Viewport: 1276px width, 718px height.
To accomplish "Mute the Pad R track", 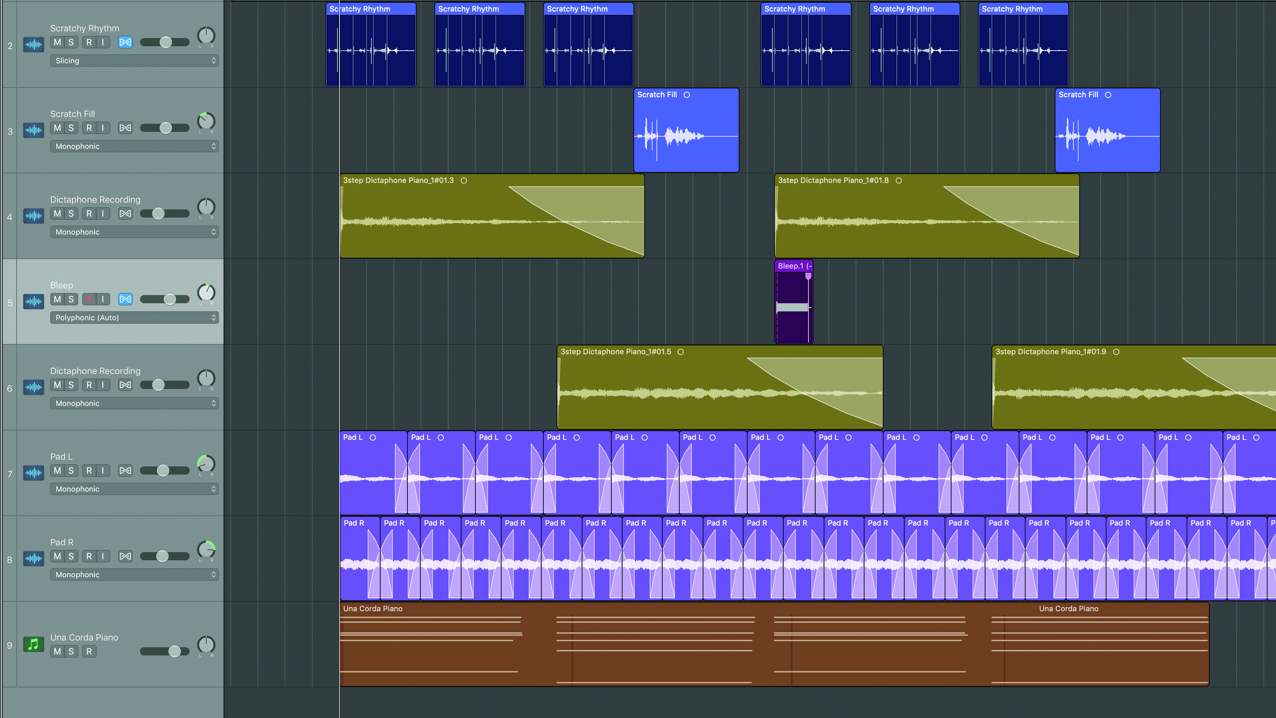I will click(57, 557).
